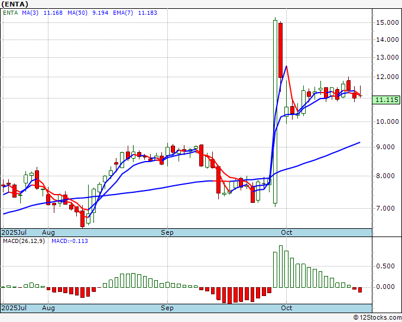The image size is (402, 322).
Task: Click 2025Jul on price chart date axis
Action: [x=14, y=232]
